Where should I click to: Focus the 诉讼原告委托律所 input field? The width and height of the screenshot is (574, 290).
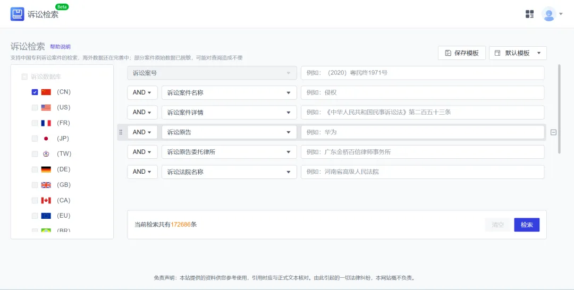pos(423,152)
